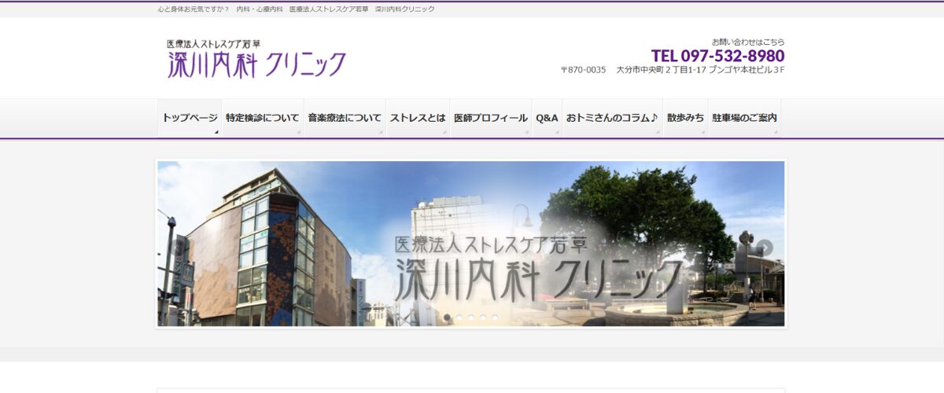
Task: Jump to the fifth slide dot
Action: pos(495,318)
